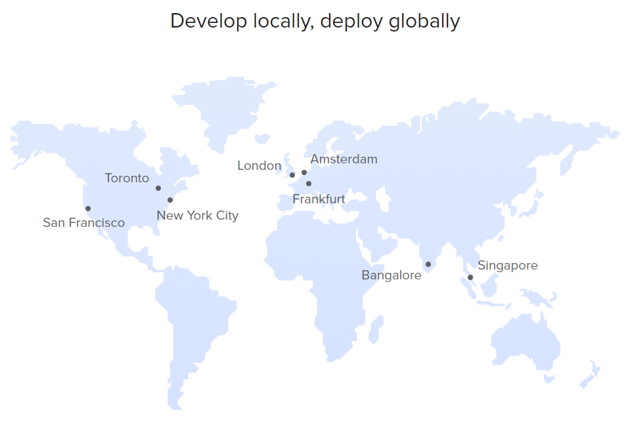The width and height of the screenshot is (628, 423).
Task: Click the New York City map dot
Action: click(x=170, y=200)
